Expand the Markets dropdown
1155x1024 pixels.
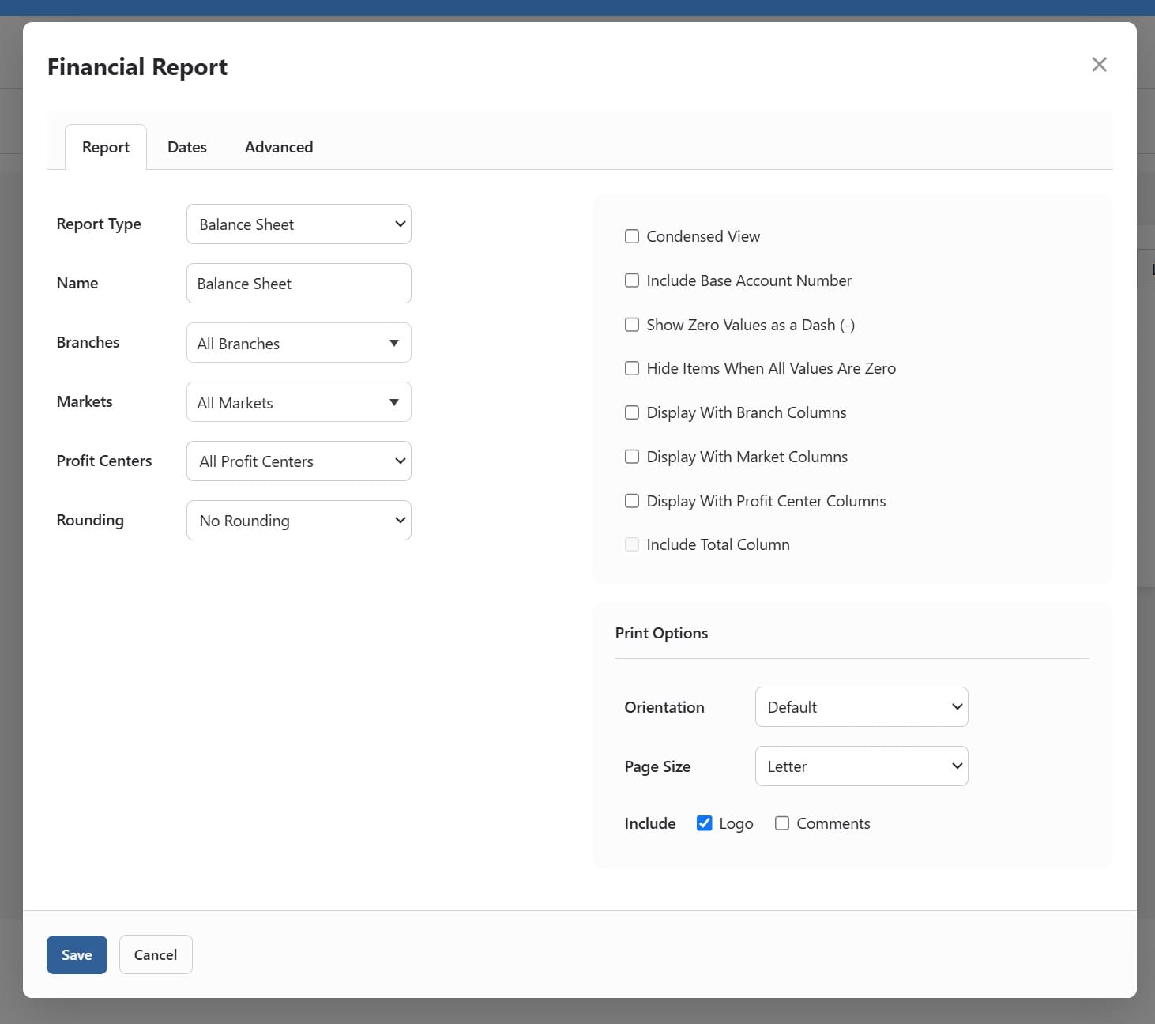tap(299, 402)
